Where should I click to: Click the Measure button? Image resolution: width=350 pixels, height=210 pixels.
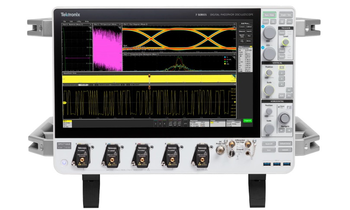click(x=242, y=32)
